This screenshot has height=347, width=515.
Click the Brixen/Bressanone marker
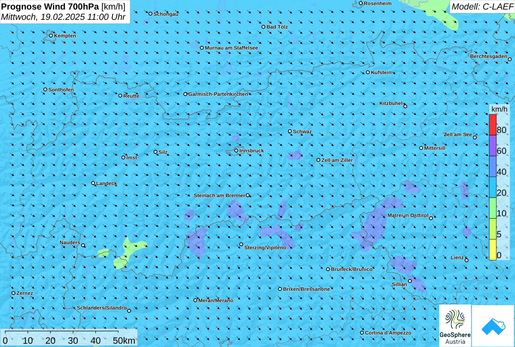point(280,289)
